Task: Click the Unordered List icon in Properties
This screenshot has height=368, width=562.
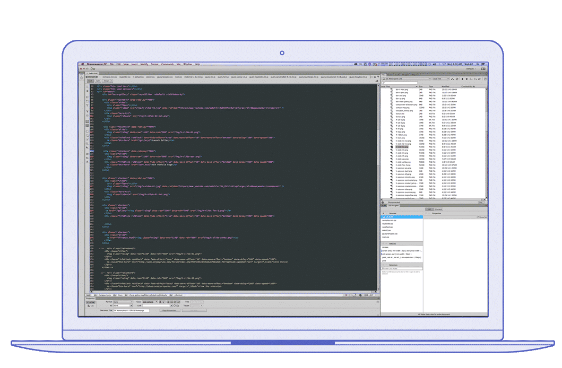Action: 168,302
